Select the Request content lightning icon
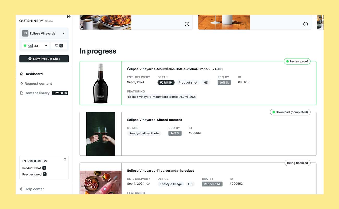This screenshot has width=339, height=209. (22, 83)
